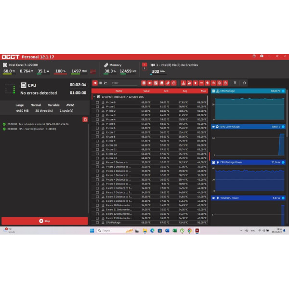Toggle GPU Core Voltage graph blue circle

click(283, 127)
